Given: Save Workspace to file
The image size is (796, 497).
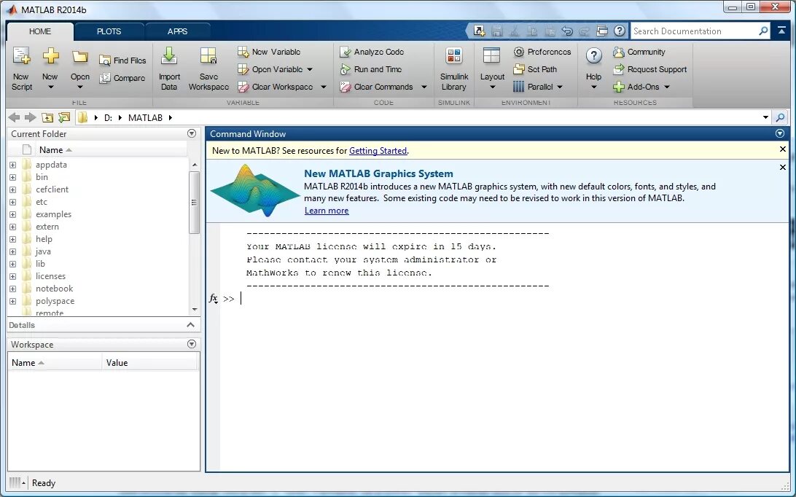Looking at the screenshot, I should (208, 69).
